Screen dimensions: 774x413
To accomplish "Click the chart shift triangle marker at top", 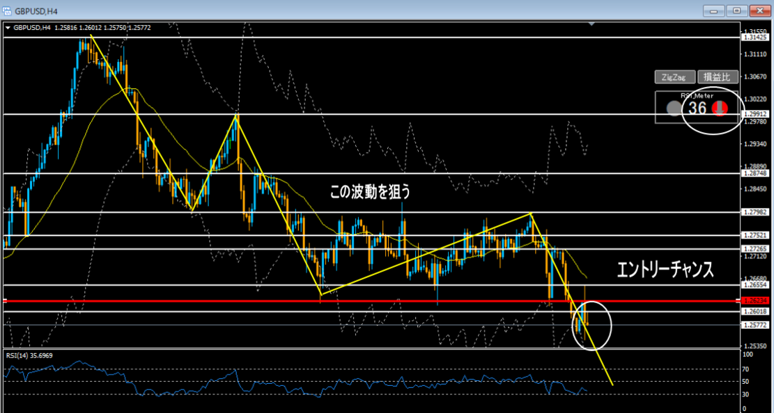I will pos(591,24).
